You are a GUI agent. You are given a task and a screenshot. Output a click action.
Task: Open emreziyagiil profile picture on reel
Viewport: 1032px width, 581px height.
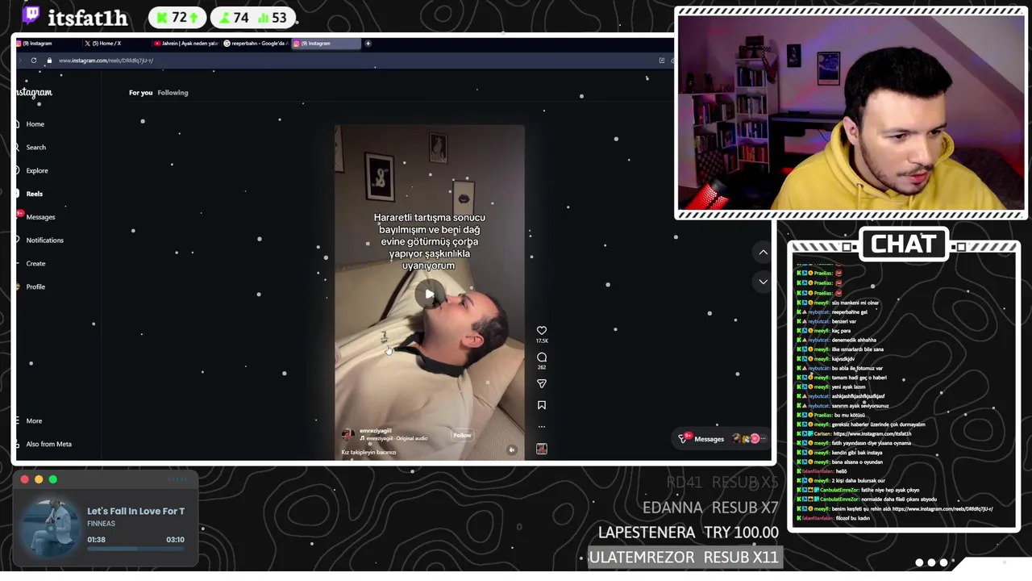click(x=348, y=434)
